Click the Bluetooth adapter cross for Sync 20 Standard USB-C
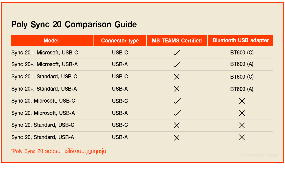The height and width of the screenshot is (171, 285). tap(242, 125)
